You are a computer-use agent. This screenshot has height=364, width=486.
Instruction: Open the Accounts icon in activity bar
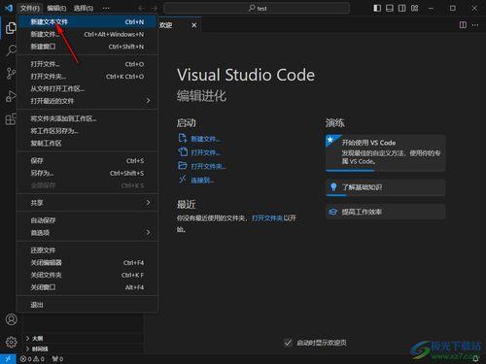(12, 319)
